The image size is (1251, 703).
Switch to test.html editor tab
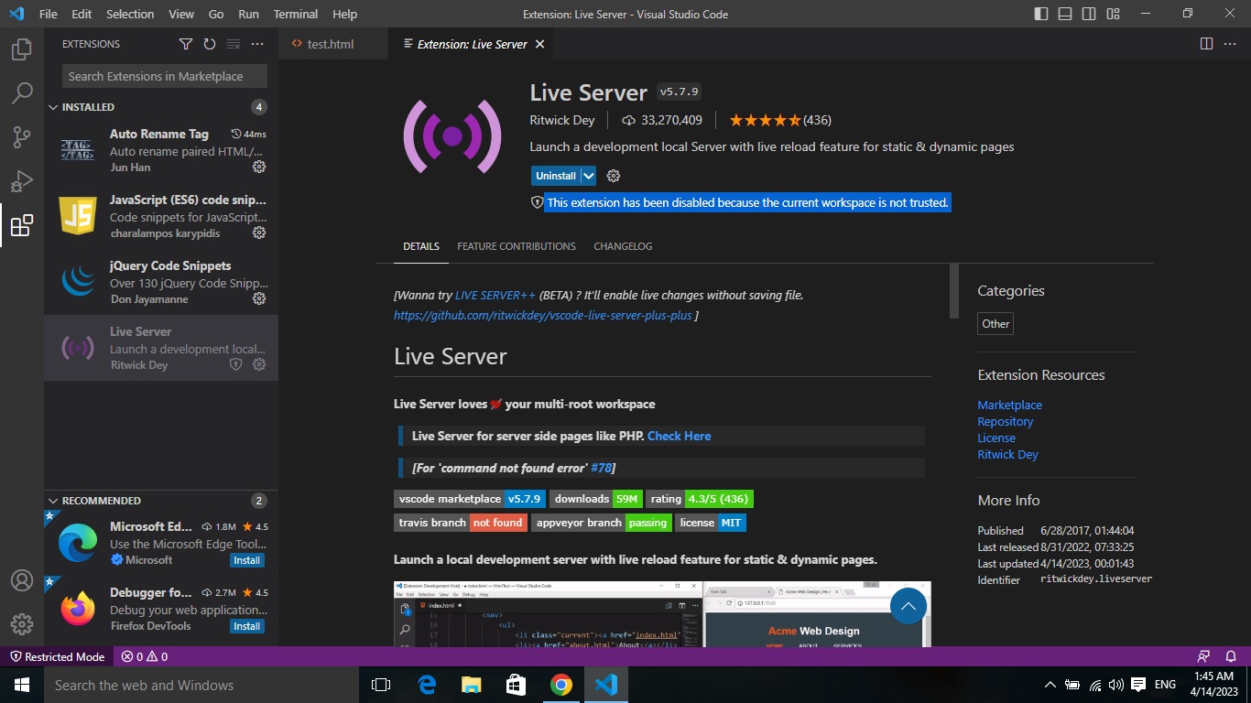tap(331, 44)
